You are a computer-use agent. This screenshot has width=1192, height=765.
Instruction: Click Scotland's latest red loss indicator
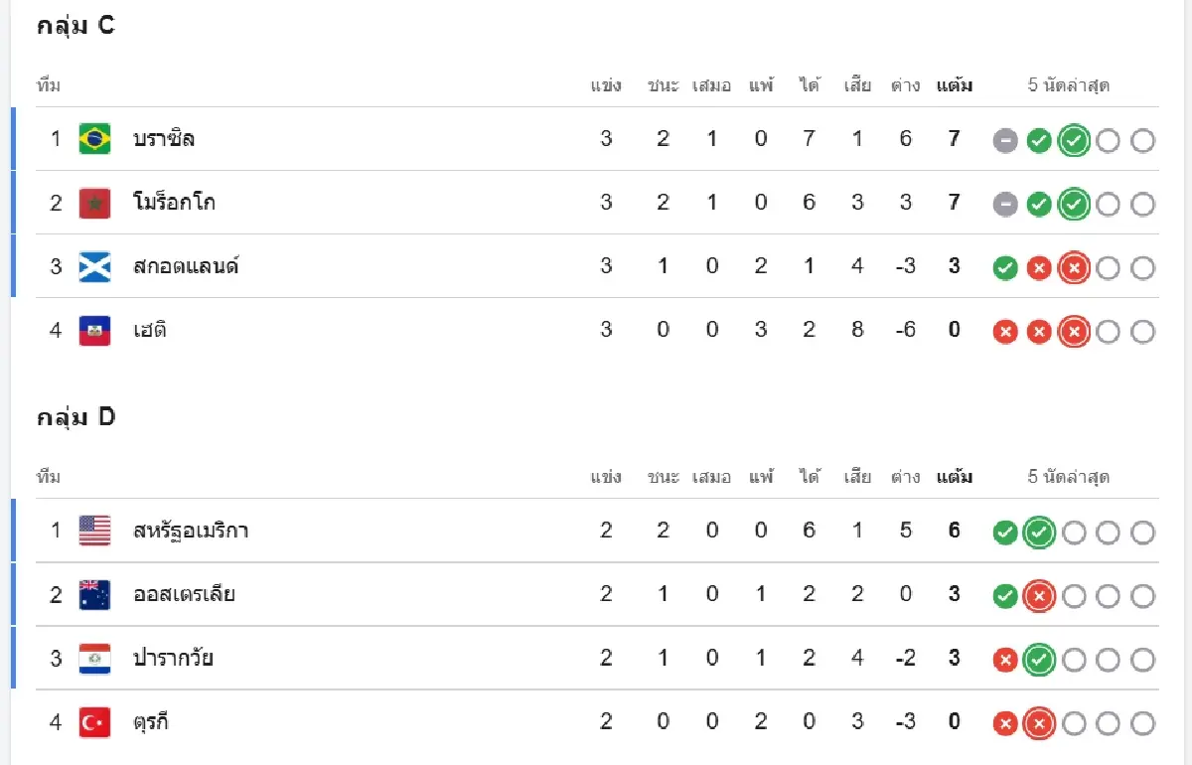[1074, 268]
